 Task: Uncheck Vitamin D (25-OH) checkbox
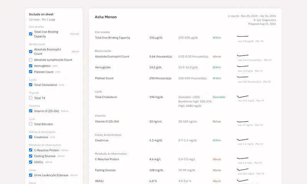coord(31,111)
